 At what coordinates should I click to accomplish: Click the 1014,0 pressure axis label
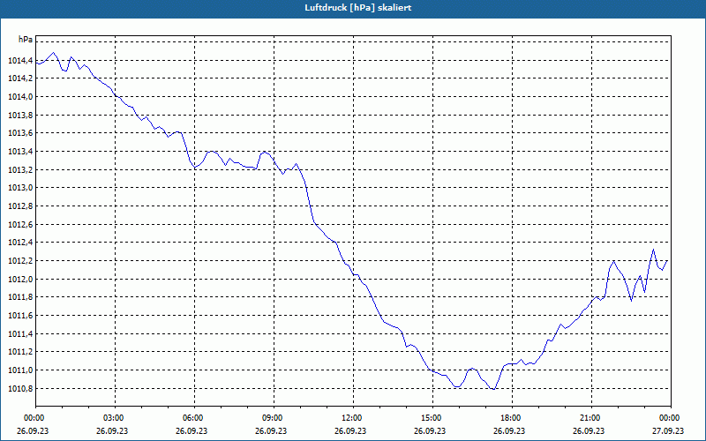(x=19, y=97)
